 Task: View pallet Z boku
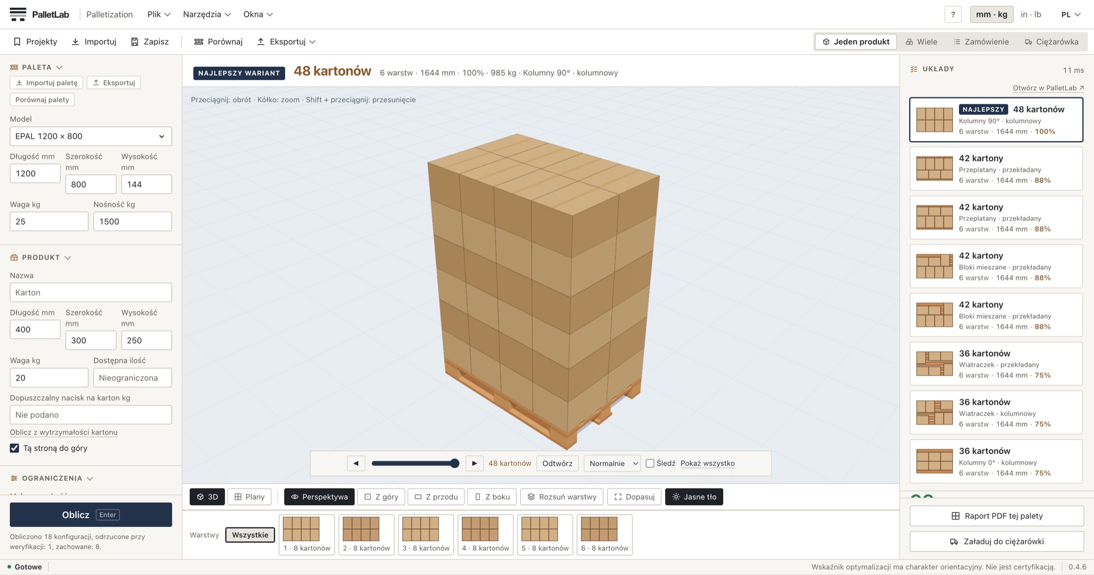point(492,497)
